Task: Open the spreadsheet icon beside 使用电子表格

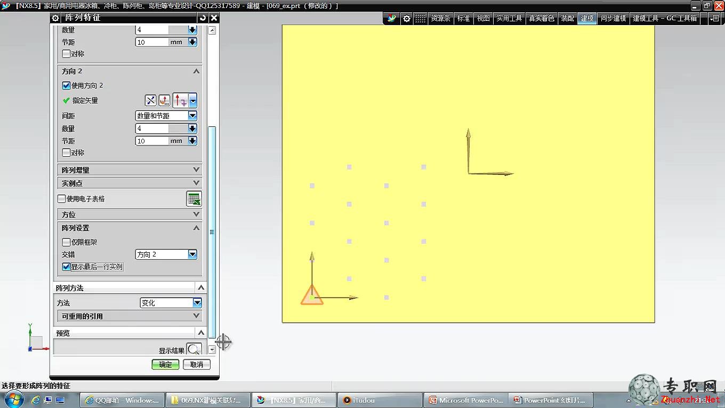Action: 194,198
